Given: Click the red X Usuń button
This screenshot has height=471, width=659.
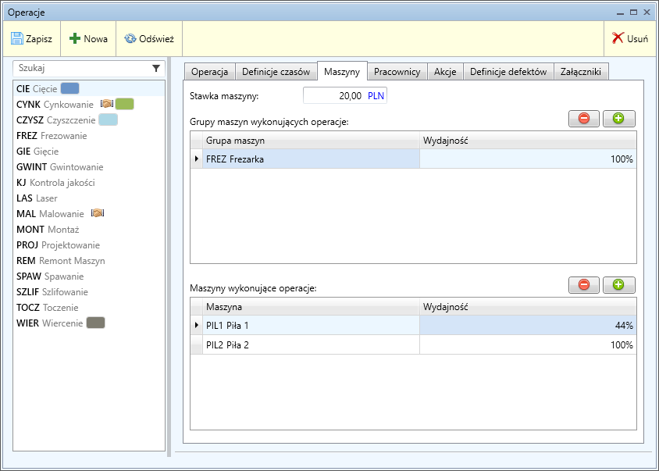Looking at the screenshot, I should [629, 38].
